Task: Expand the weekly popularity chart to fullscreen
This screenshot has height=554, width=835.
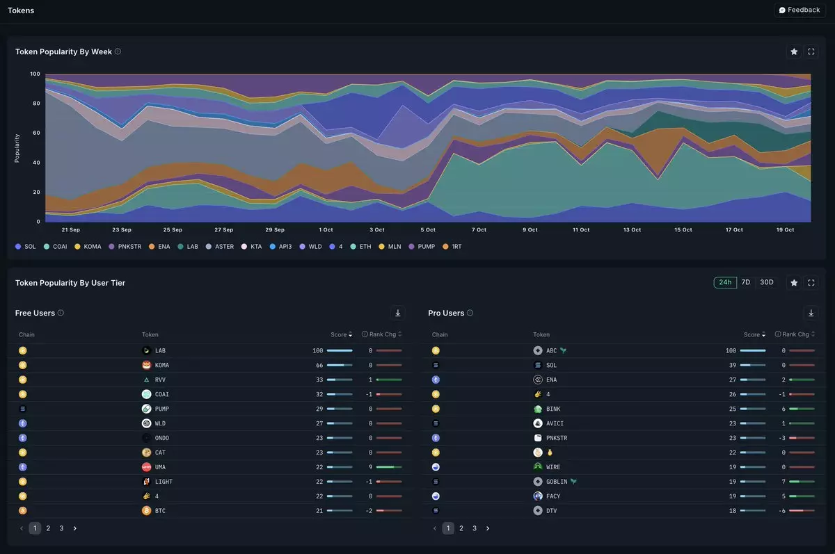Action: point(811,51)
